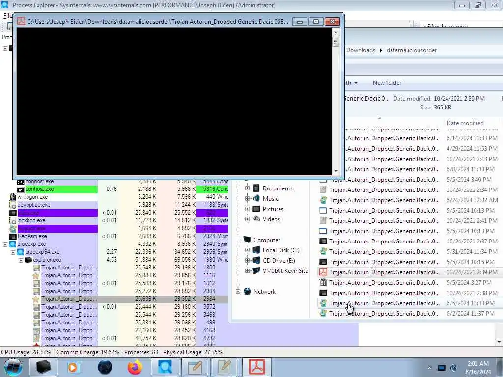Click datamaliciousorder breadcrumb segment
Viewport: 503px width, 377px height.
[412, 50]
